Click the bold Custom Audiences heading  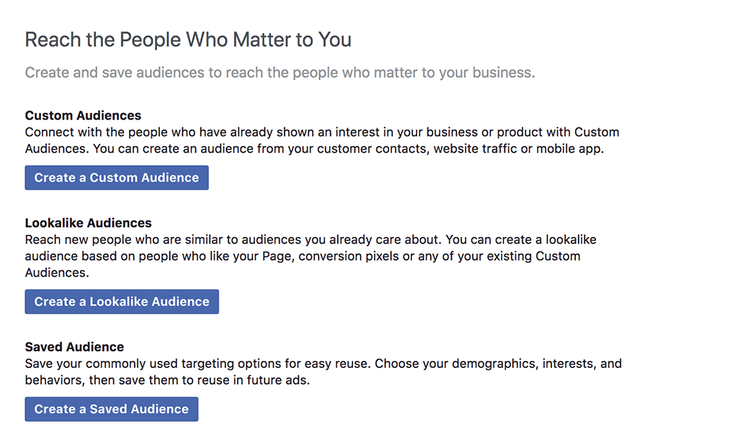[83, 115]
